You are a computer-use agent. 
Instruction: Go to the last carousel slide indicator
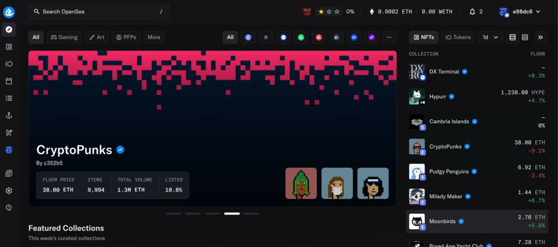point(252,214)
